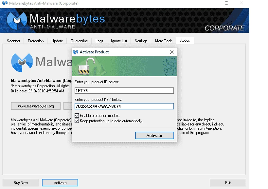Select the About tab
268x189 pixels.
pos(185,41)
